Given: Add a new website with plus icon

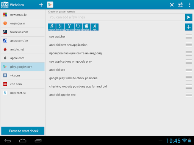Looking at the screenshot, I should tap(41, 5).
